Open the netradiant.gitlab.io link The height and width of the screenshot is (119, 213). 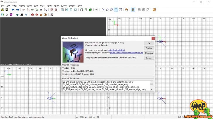coord(116,50)
